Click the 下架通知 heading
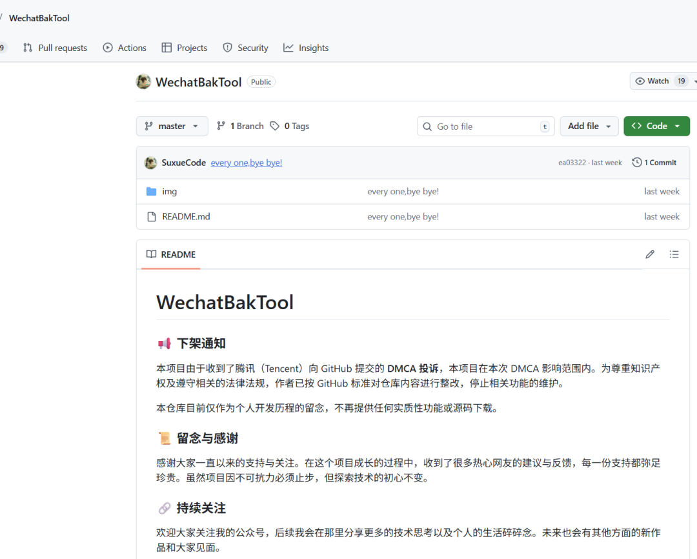Viewport: 697px width, 559px height. (x=201, y=343)
